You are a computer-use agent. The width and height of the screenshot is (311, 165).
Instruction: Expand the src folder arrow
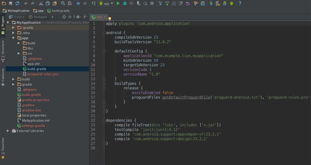pos(19,53)
